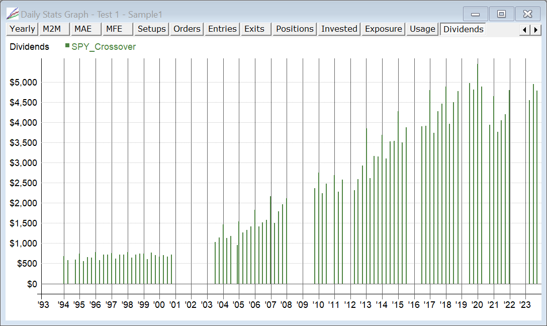Click the active Dividends tab
The image size is (547, 326).
pyautogui.click(x=463, y=29)
